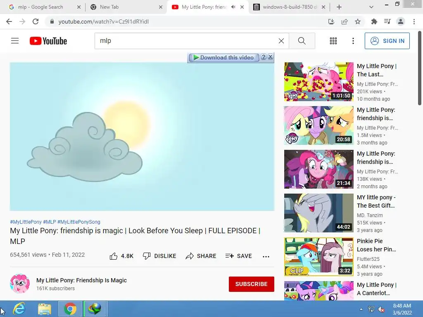Click the #MLP hashtag
Screen dimensions: 423x317
50,222
